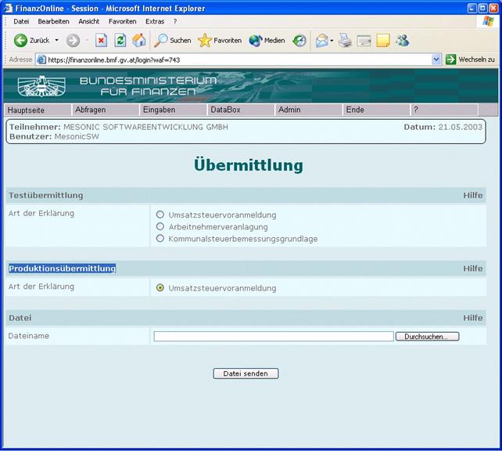502x451 pixels.
Task: Click the Durchsuchen browse button
Action: coord(427,337)
